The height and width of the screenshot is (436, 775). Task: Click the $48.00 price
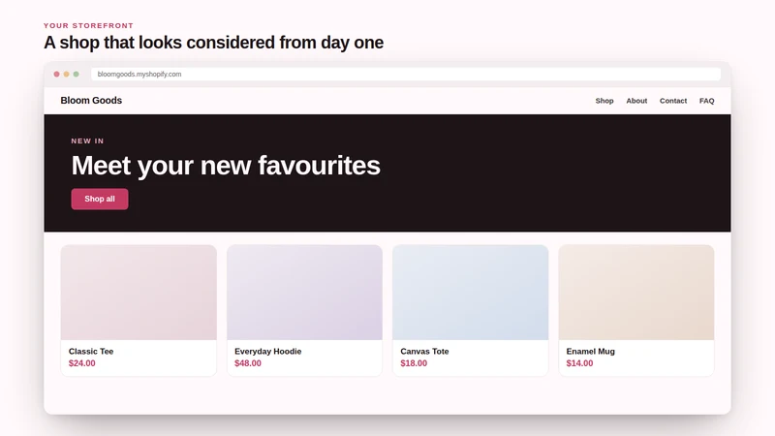pos(248,362)
